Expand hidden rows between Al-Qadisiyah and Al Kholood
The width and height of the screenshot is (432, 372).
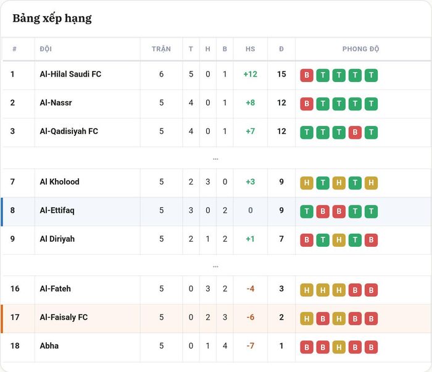[216, 159]
